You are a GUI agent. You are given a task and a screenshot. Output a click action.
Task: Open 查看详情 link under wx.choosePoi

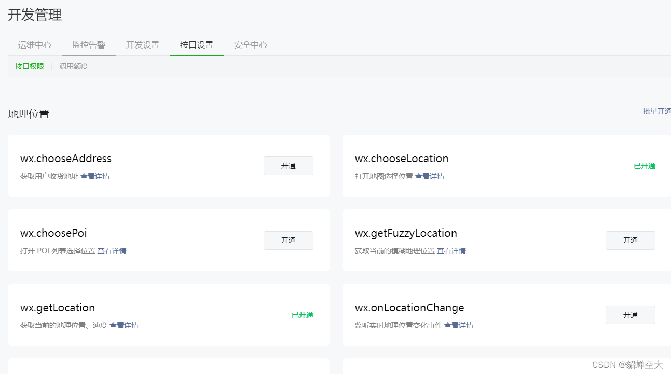pyautogui.click(x=114, y=251)
